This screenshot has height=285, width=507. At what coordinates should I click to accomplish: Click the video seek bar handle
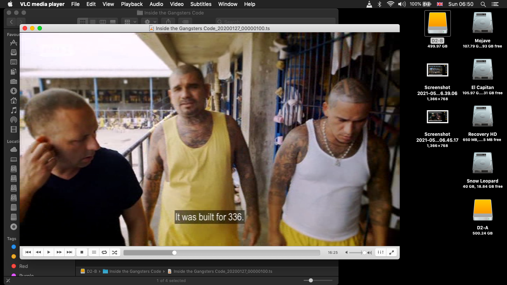pos(174,253)
